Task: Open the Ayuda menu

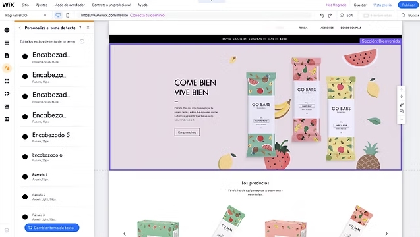Action: [x=142, y=5]
